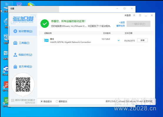Click 未登录 login text
Image resolution: width=163 pixels, height=117 pixels.
click(x=128, y=15)
